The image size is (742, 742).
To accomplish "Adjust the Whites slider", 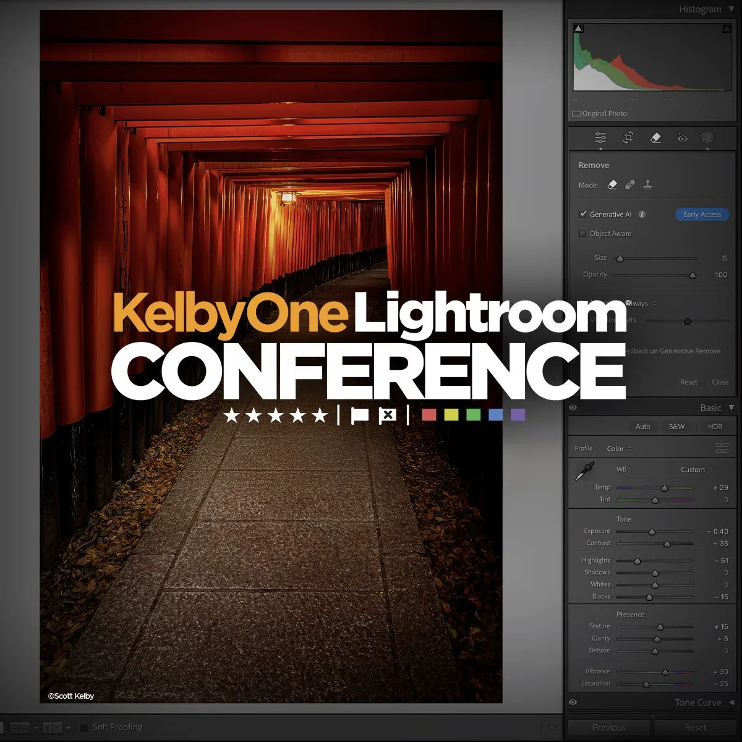I will coord(655,585).
